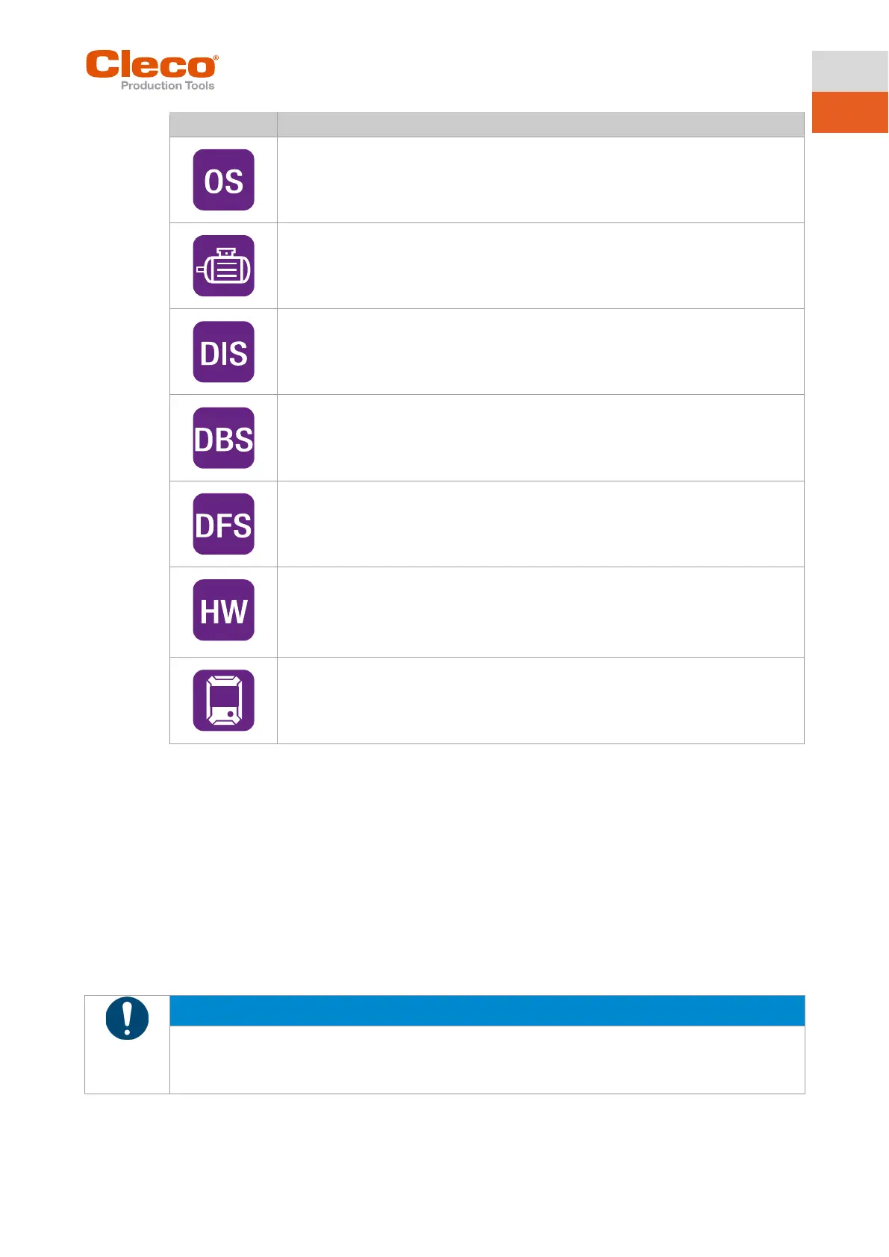Click the DFS icon
This screenshot has width=889, height=1257.
[223, 524]
